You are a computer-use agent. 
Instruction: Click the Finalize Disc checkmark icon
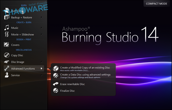(x=56, y=91)
